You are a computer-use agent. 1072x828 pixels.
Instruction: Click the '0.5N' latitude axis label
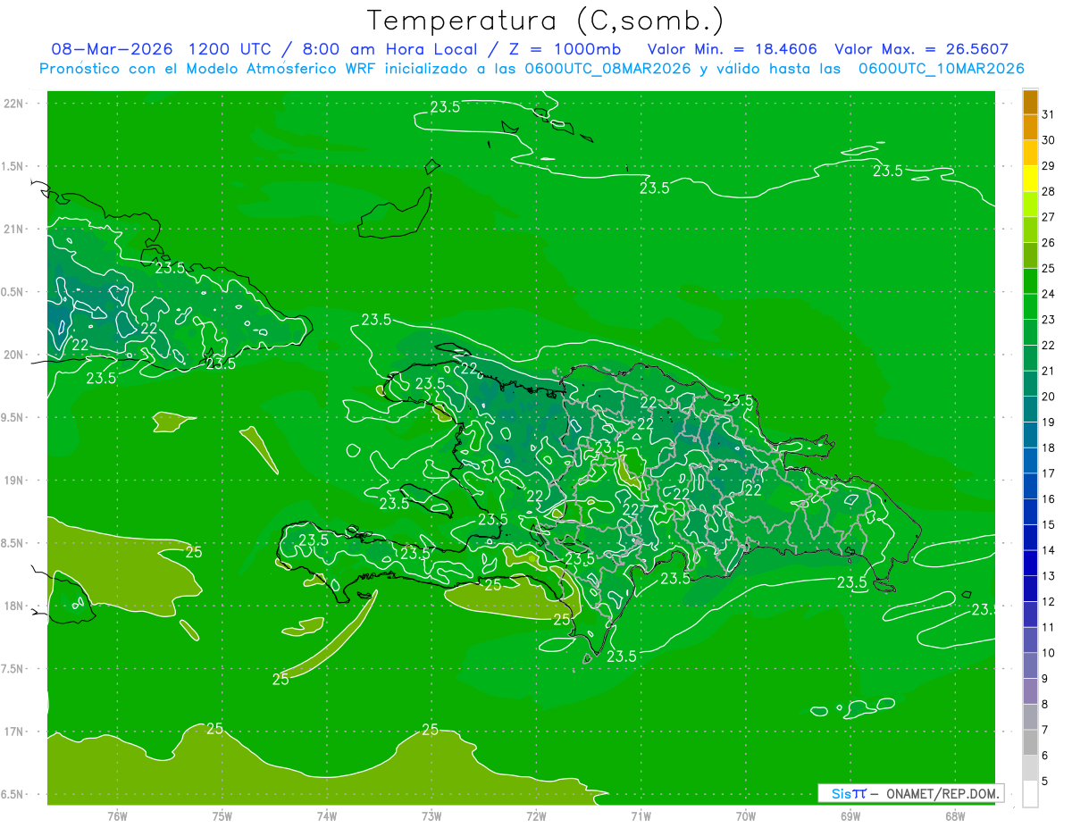13,292
